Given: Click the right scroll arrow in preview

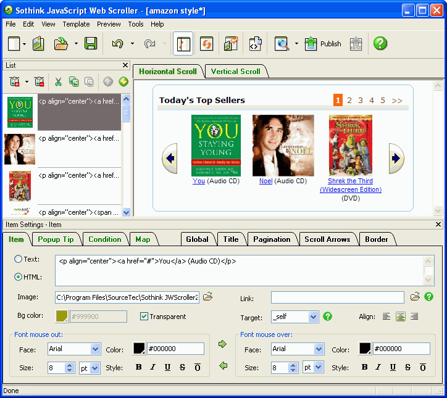Looking at the screenshot, I should click(396, 159).
